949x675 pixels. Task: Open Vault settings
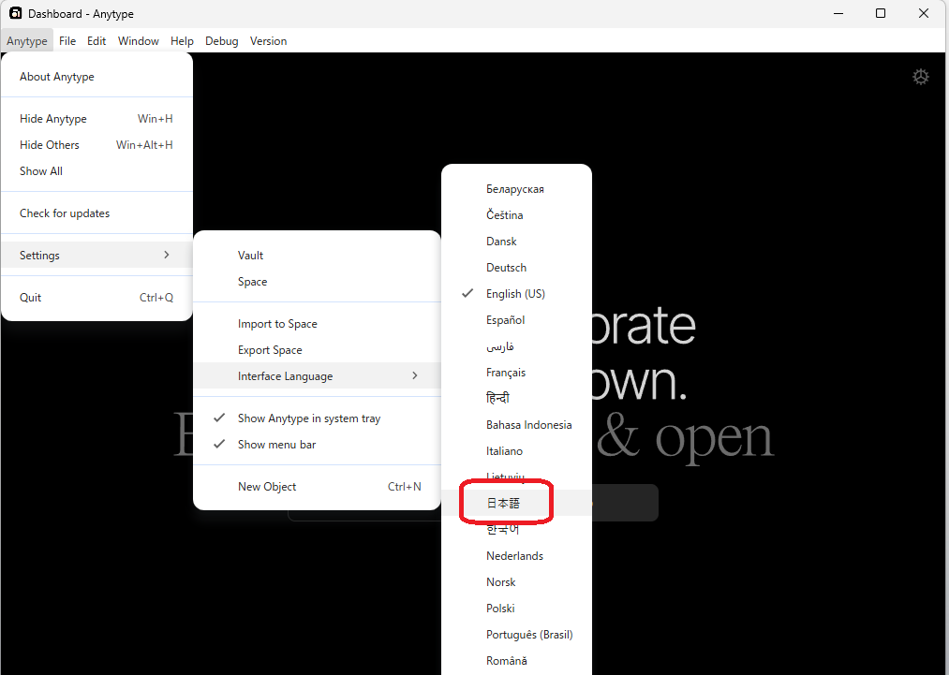click(317, 256)
